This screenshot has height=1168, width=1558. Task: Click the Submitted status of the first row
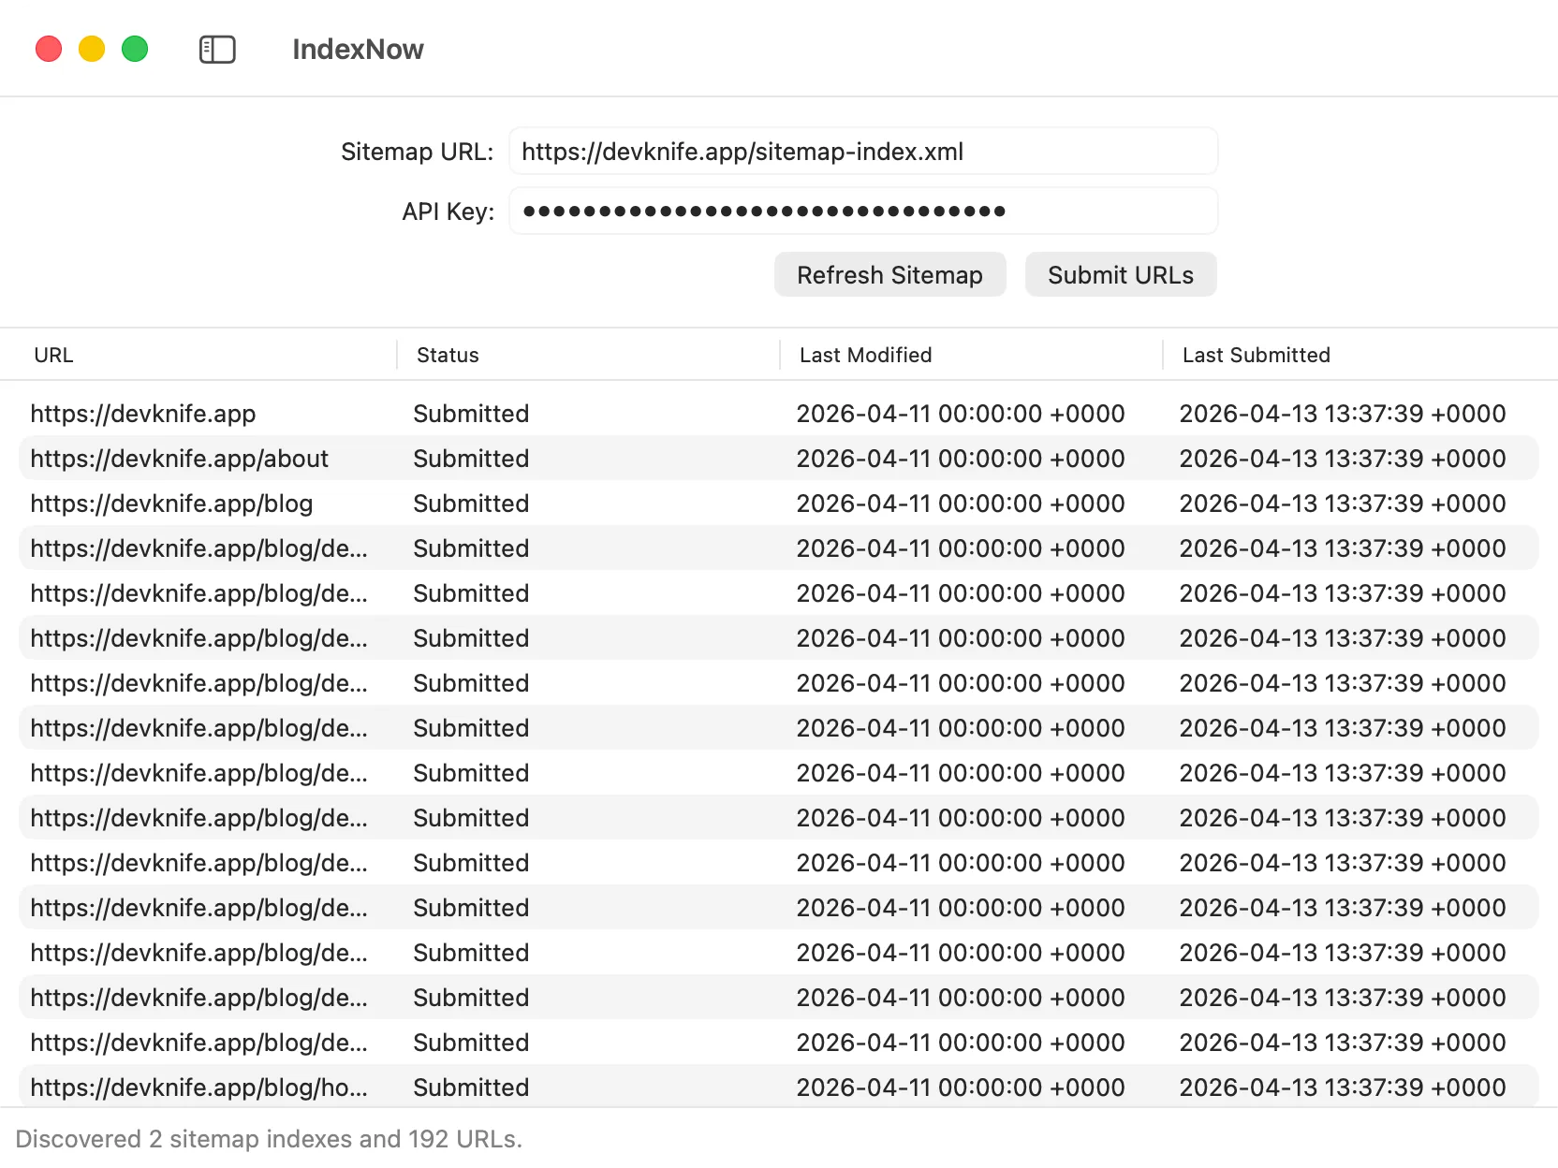[471, 413]
